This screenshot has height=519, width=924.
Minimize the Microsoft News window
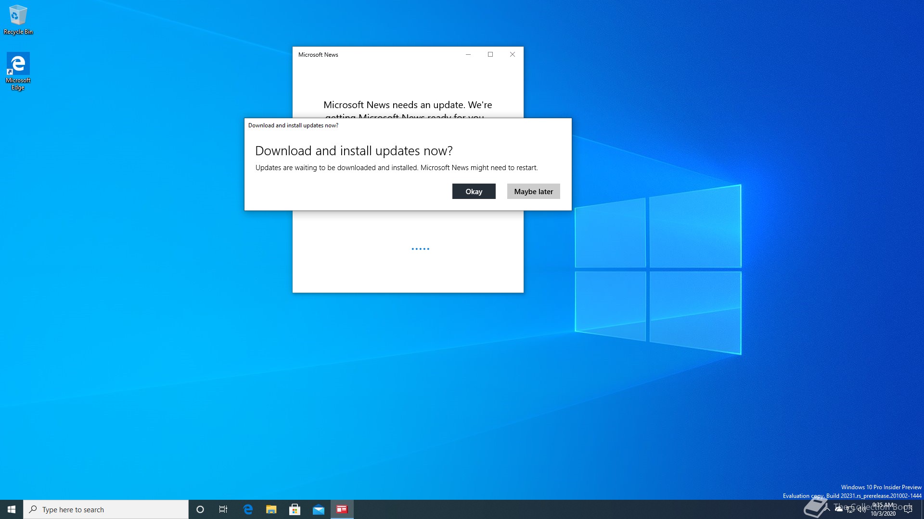click(x=468, y=54)
